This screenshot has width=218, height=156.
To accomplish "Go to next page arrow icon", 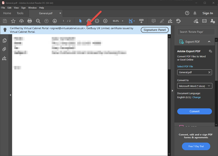I will 55,21.
